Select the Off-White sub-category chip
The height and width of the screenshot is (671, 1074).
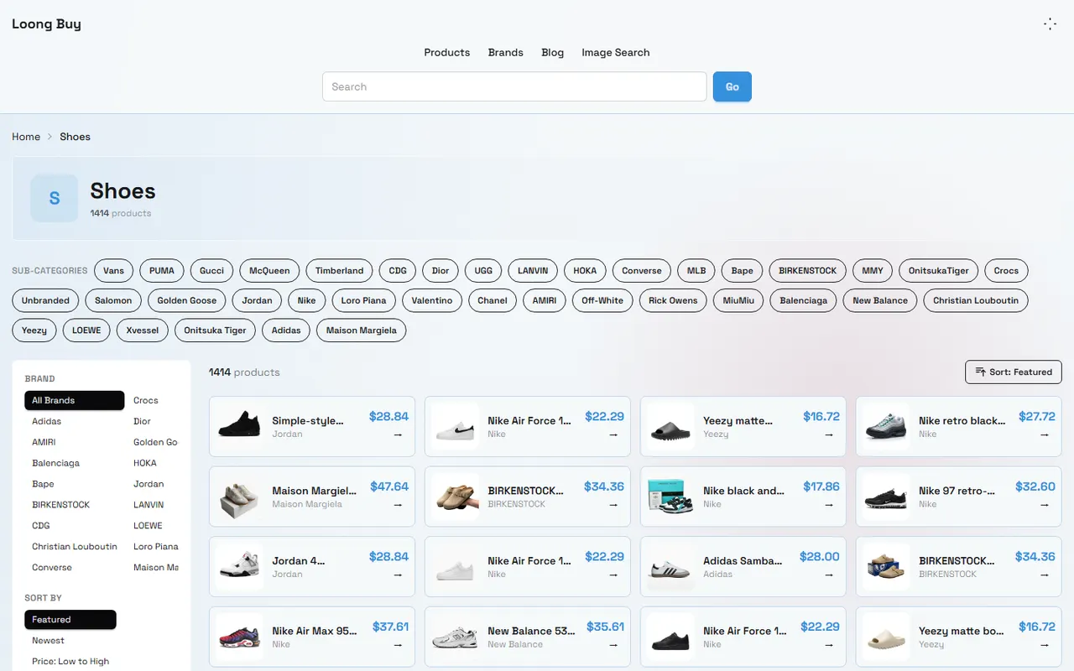click(602, 300)
